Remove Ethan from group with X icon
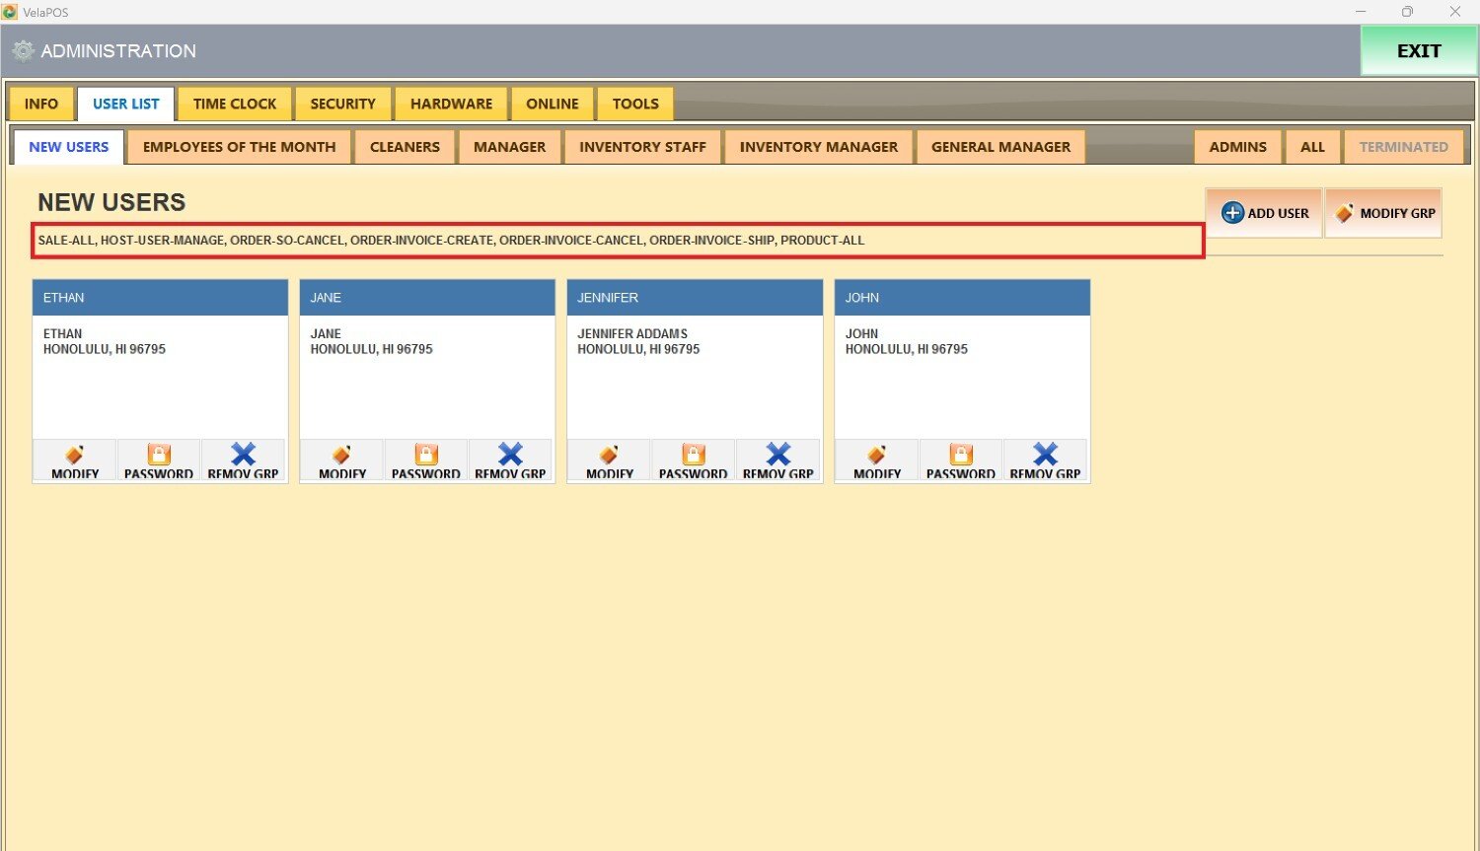 coord(243,455)
